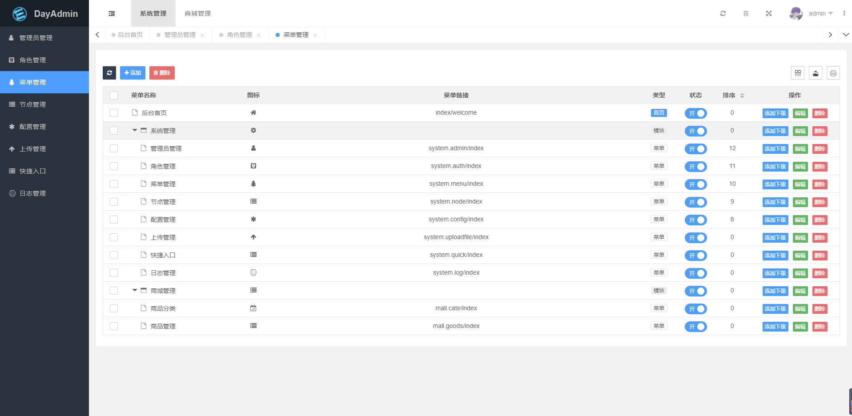Check the select-all header checkbox
The height and width of the screenshot is (416, 852).
point(114,95)
